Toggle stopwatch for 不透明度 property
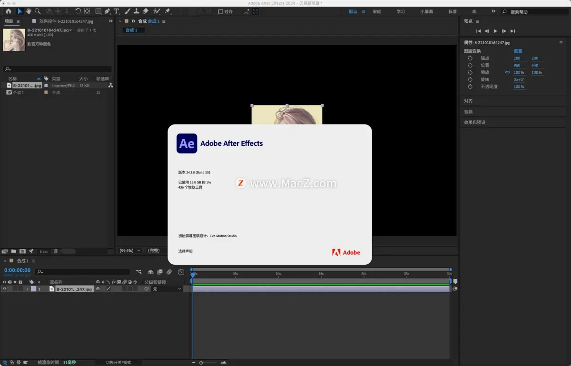This screenshot has height=366, width=571. pyautogui.click(x=470, y=87)
